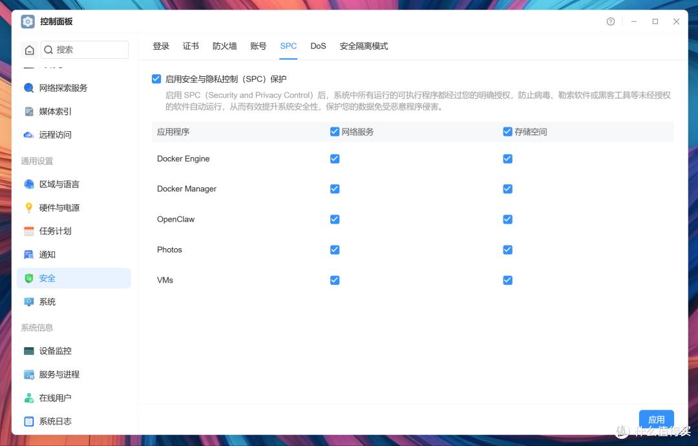Toggle Docker Engine 存储空间 checkbox
This screenshot has width=698, height=446.
[x=507, y=159]
